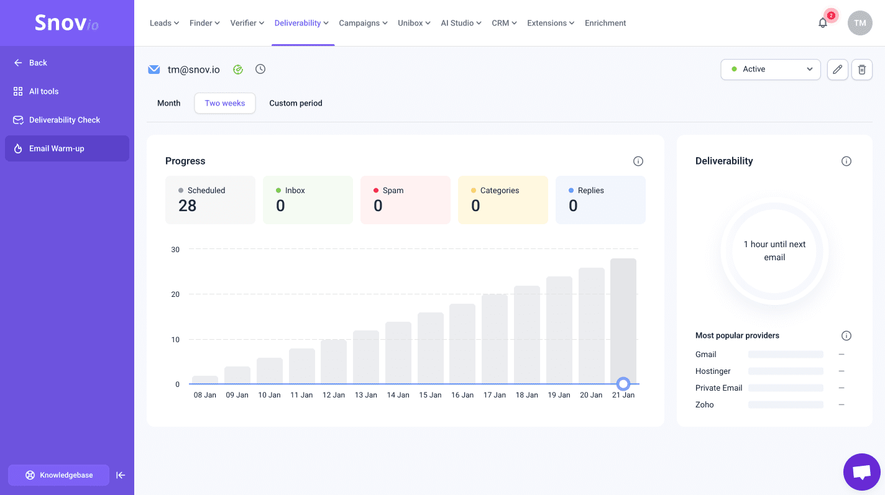Open the TM user avatar
This screenshot has height=495, width=885.
pos(860,23)
